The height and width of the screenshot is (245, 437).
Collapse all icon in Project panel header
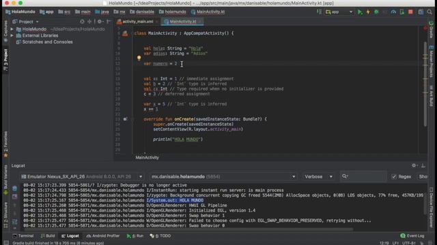click(x=89, y=21)
